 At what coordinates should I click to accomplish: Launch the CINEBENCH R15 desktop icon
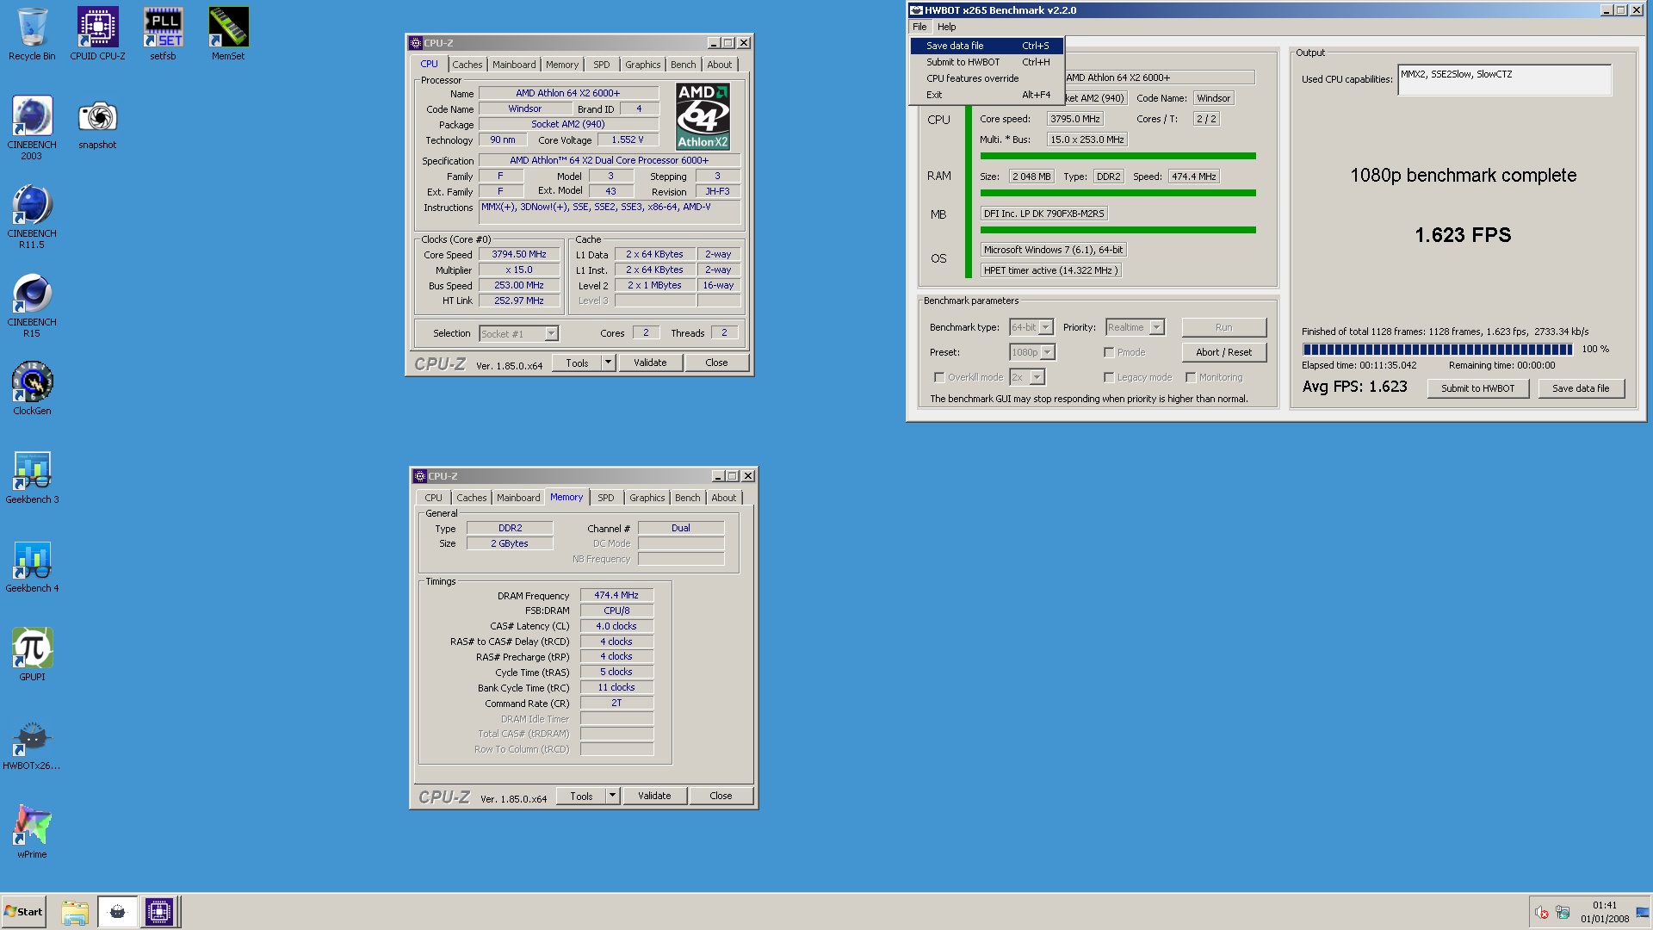[32, 305]
